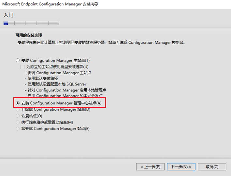The image size is (231, 176).
Task: Click the fourth progress step segment
Action: pyautogui.click(x=42, y=23)
